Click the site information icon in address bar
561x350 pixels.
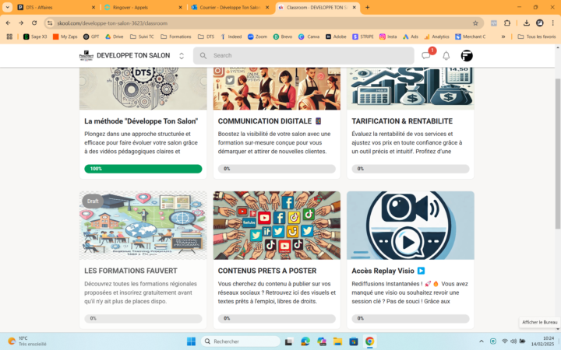coord(50,23)
